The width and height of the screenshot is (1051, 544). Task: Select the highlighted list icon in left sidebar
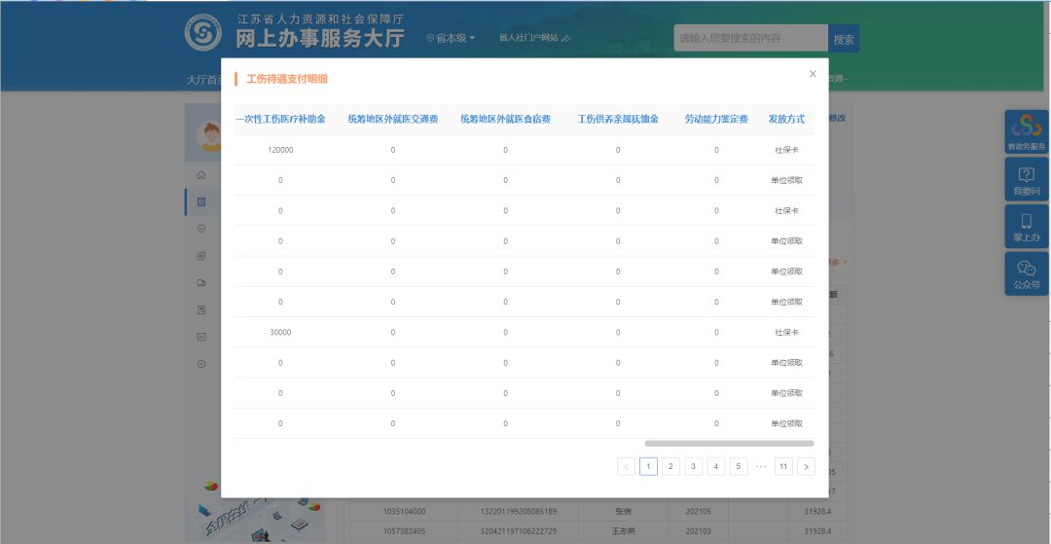pos(201,202)
